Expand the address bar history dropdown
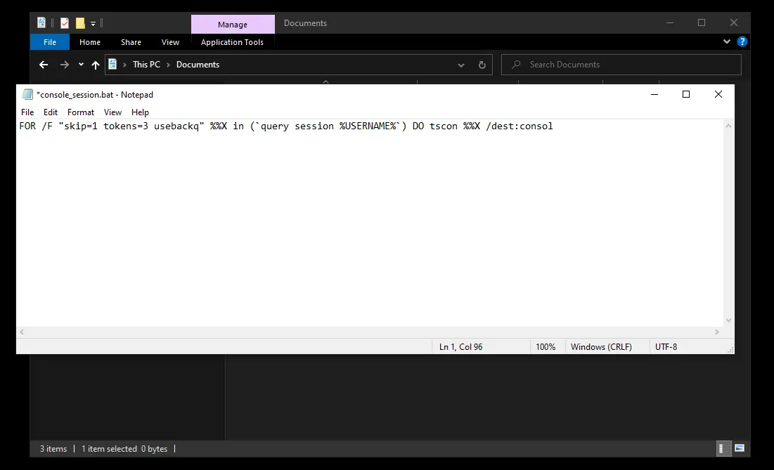This screenshot has width=774, height=470. [461, 64]
